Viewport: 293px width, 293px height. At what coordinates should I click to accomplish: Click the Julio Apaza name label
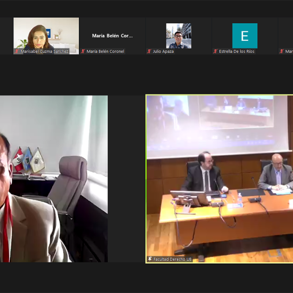tap(163, 51)
